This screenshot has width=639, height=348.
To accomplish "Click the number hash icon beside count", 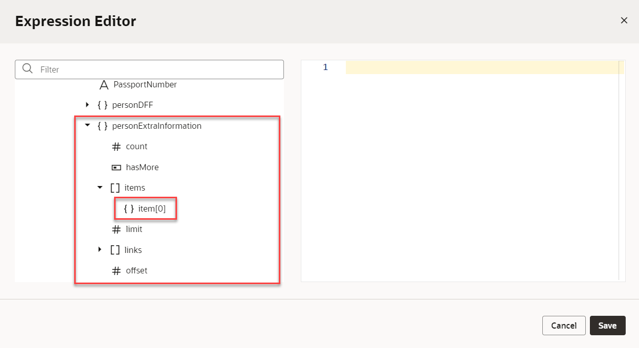I will click(x=116, y=147).
